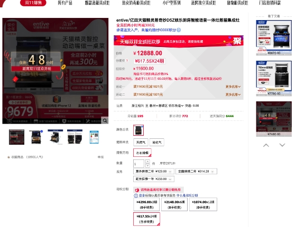Show previous recommended items with up arrow
Image resolution: width=296 pixels, height=227 pixels.
click(266, 145)
